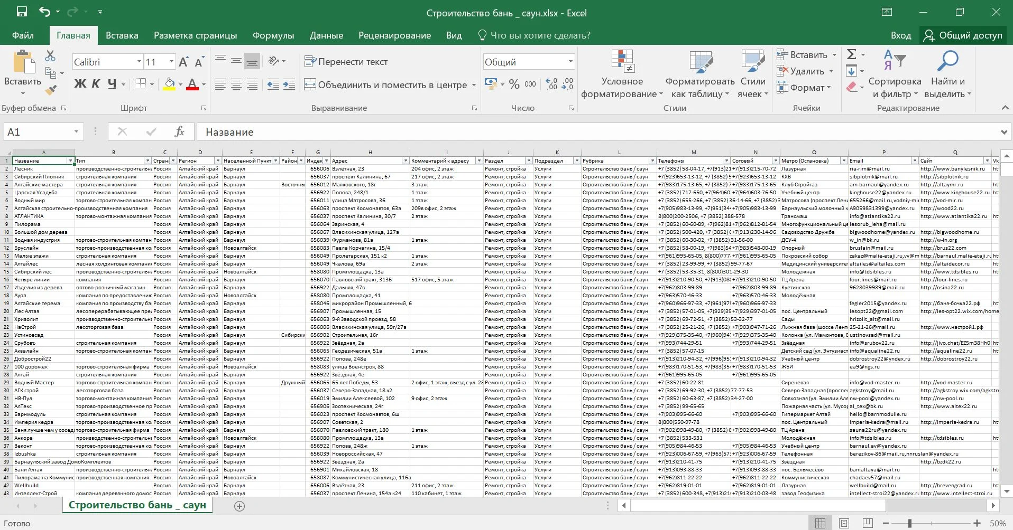1013x530 pixels.
Task: Adjust the zoom slider handle
Action: 909,523
